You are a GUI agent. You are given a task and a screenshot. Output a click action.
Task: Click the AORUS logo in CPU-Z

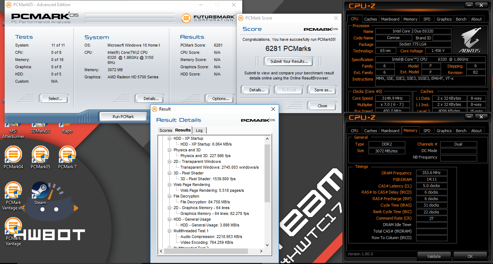pos(470,40)
